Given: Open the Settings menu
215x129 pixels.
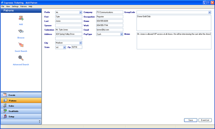Looking at the screenshot, I should [x=15, y=6].
